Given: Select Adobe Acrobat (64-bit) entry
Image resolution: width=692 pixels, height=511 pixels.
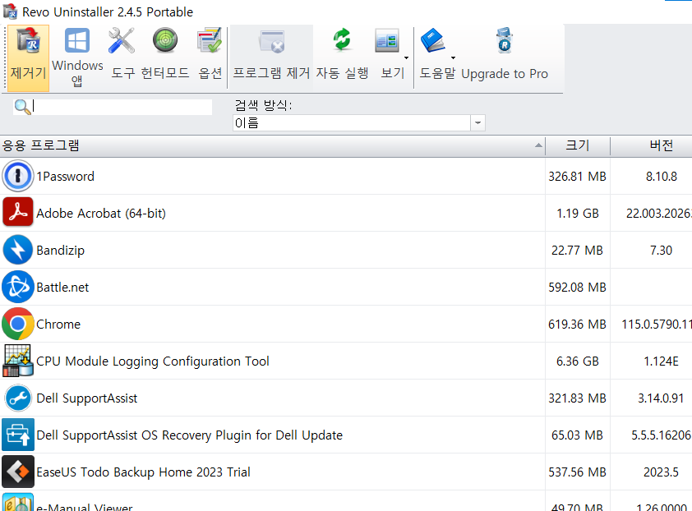Looking at the screenshot, I should click(x=101, y=214).
